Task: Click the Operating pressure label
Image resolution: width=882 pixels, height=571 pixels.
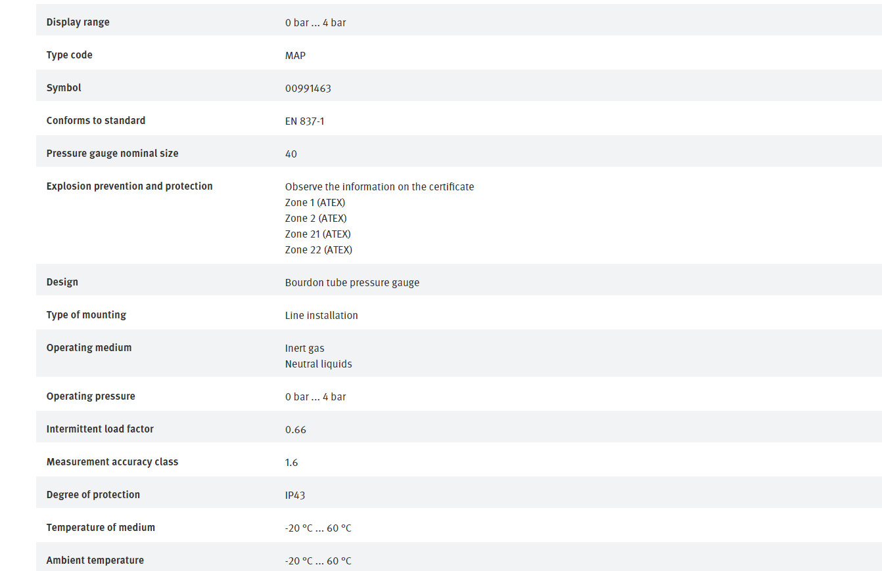Action: point(91,396)
